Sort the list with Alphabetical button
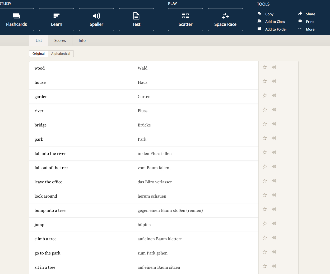The width and height of the screenshot is (330, 274). click(x=61, y=54)
